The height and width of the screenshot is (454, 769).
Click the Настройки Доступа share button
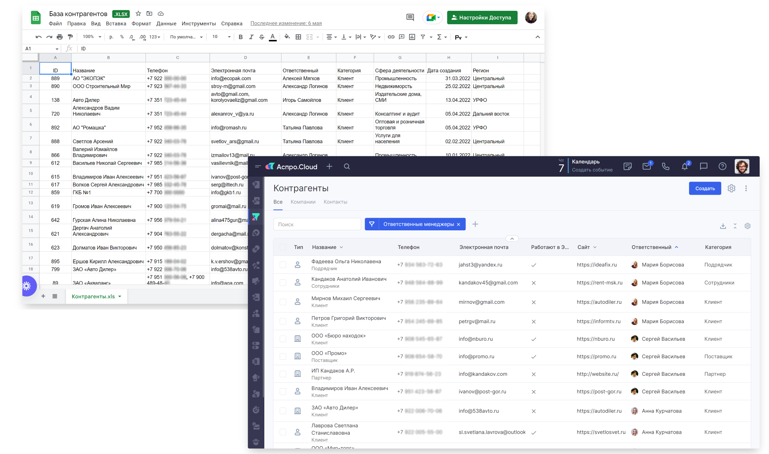point(482,18)
